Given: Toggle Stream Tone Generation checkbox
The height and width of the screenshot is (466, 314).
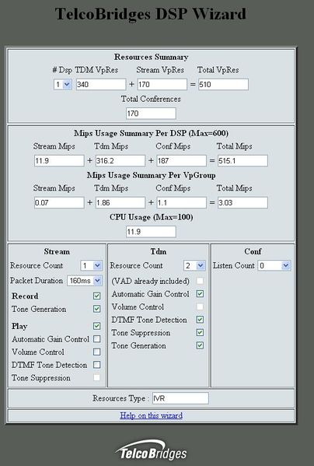Looking at the screenshot, I should click(96, 309).
